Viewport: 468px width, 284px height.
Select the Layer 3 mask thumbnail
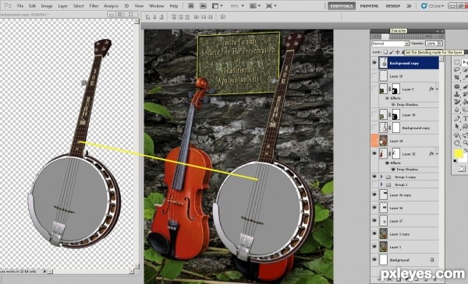tap(395, 89)
